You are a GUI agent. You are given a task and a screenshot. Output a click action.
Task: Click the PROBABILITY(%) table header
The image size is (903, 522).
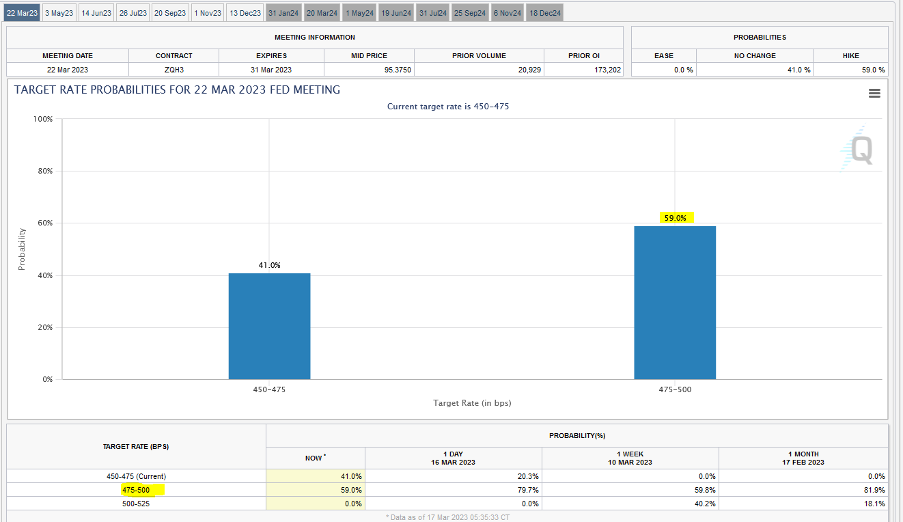(x=577, y=435)
